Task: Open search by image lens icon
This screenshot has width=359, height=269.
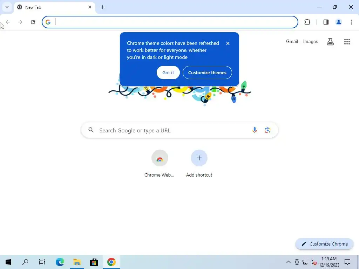Action: [267, 130]
